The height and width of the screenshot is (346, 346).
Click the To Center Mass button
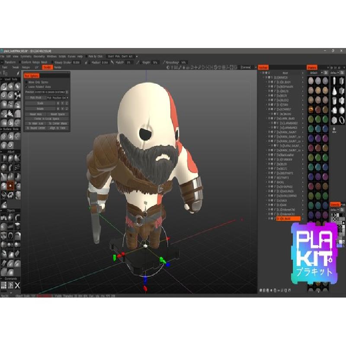pos(58,123)
